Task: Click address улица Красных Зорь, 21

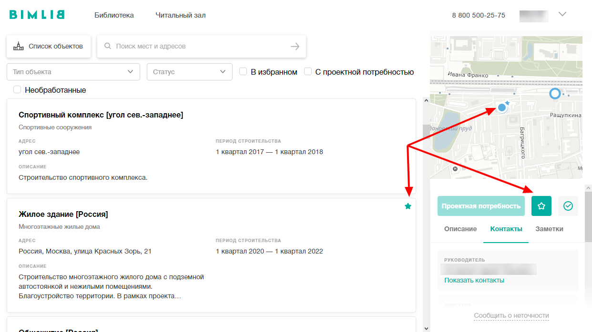Action: (x=85, y=251)
